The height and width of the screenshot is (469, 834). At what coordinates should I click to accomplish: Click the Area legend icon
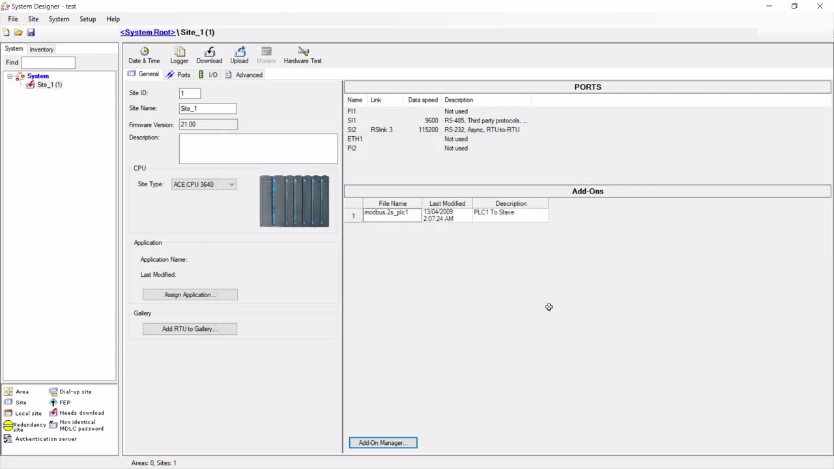click(x=8, y=392)
